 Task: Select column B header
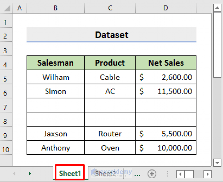(x=56, y=8)
